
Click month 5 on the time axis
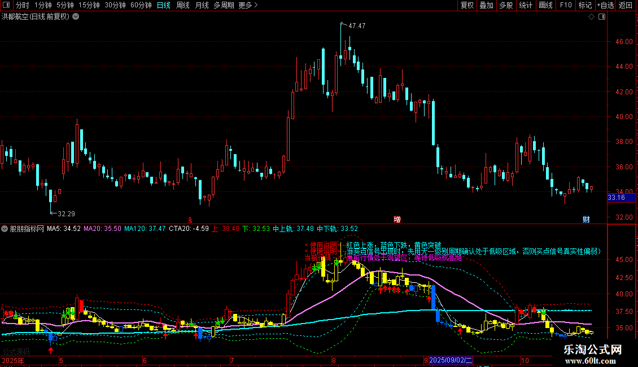pos(61,360)
